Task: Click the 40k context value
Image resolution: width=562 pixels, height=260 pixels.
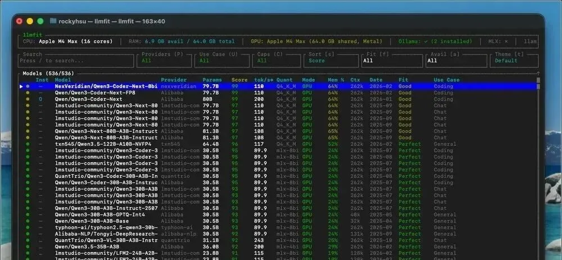Action: [355, 215]
